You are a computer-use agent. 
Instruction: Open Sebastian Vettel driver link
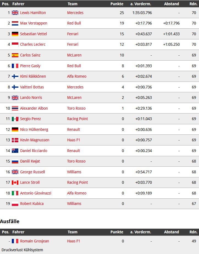[x=34, y=34]
